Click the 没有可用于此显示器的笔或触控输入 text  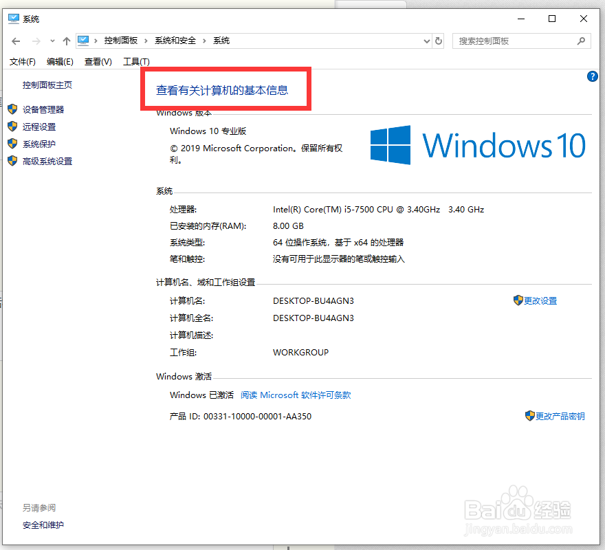click(x=339, y=259)
